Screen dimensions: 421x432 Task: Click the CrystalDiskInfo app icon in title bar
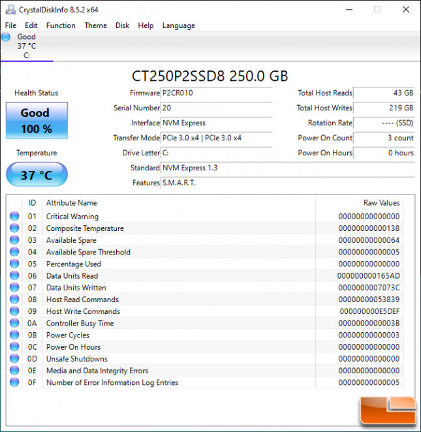(10, 10)
